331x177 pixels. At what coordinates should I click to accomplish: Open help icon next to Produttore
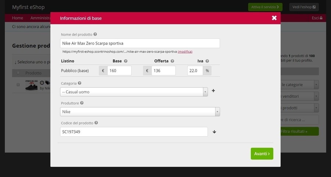(82, 103)
